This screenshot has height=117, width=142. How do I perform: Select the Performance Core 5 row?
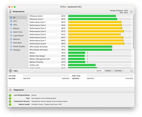click(80, 34)
